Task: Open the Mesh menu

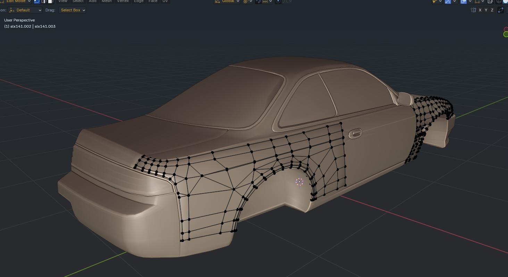Action: (x=107, y=1)
